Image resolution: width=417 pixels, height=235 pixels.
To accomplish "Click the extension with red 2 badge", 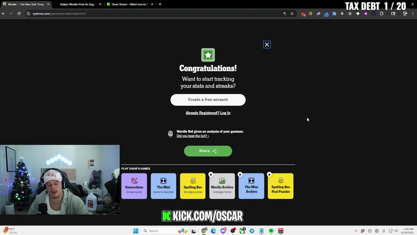I will 303,14.
